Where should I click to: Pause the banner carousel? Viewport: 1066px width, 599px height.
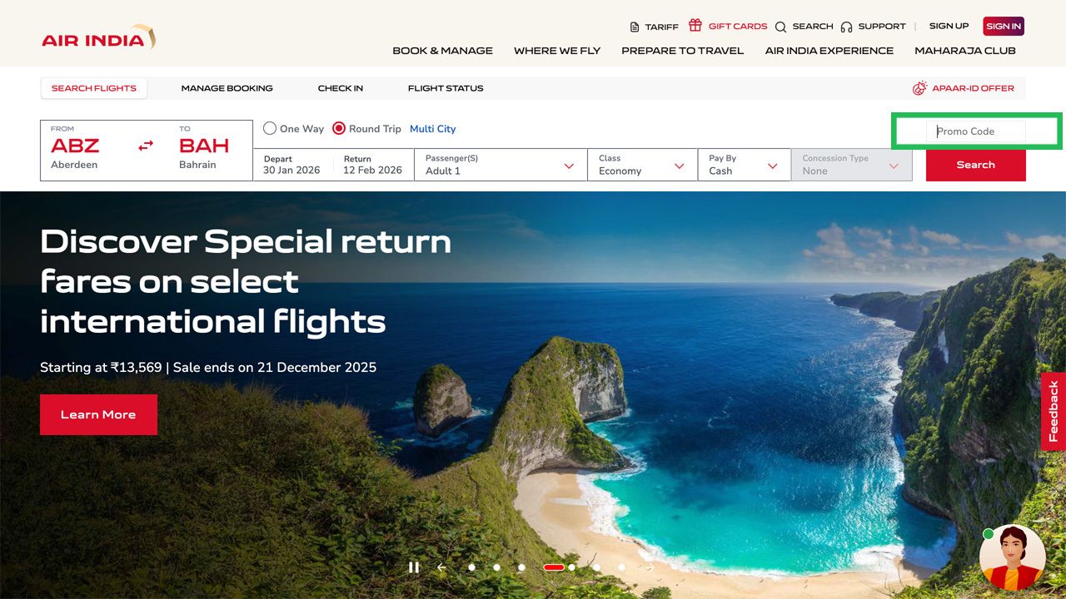[x=414, y=567]
